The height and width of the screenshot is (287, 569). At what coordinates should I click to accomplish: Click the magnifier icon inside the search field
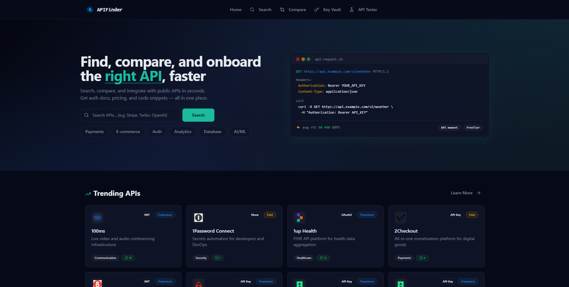86,115
